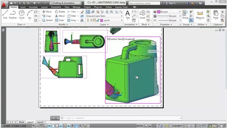Select the Mirror command
This screenshot has height=128, width=227.
60,16
